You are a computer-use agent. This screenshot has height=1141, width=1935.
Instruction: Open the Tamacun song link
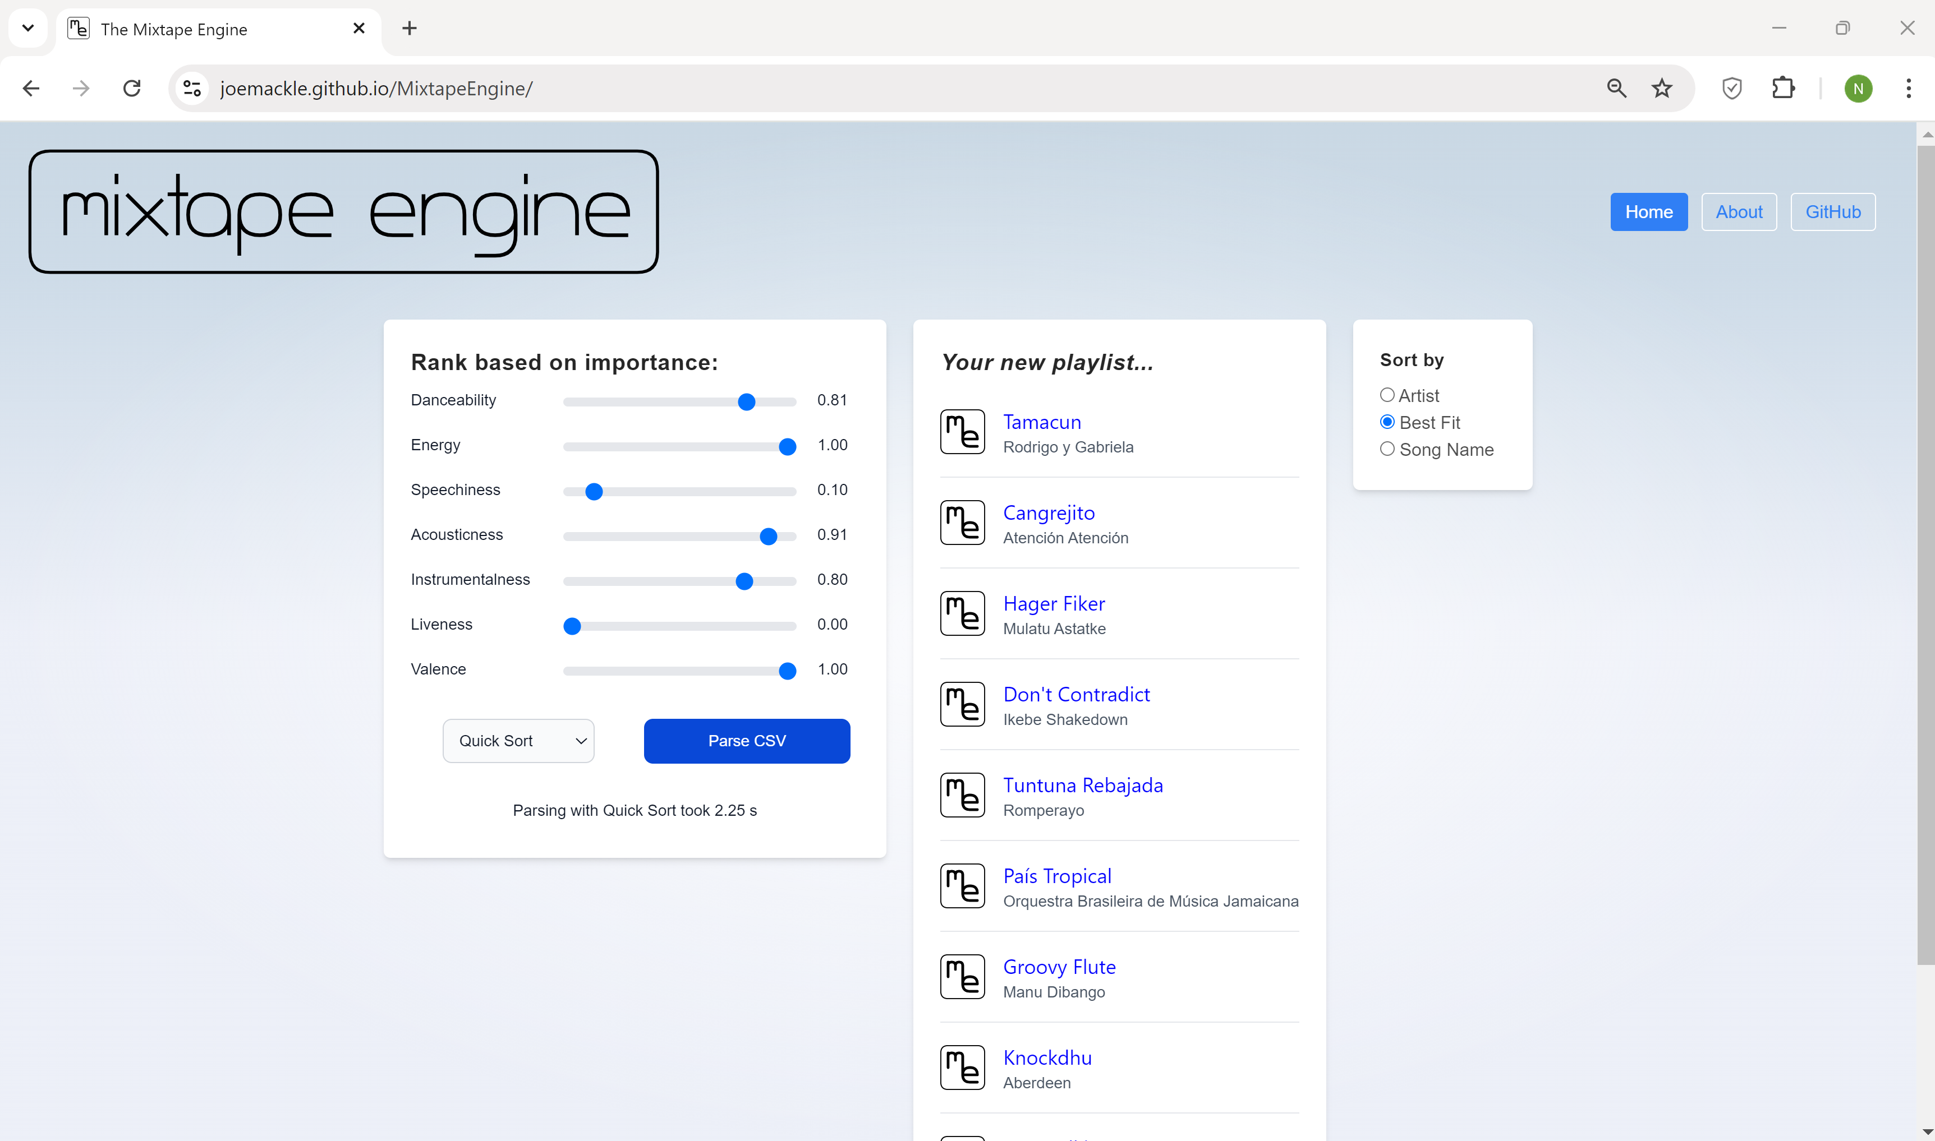coord(1042,422)
